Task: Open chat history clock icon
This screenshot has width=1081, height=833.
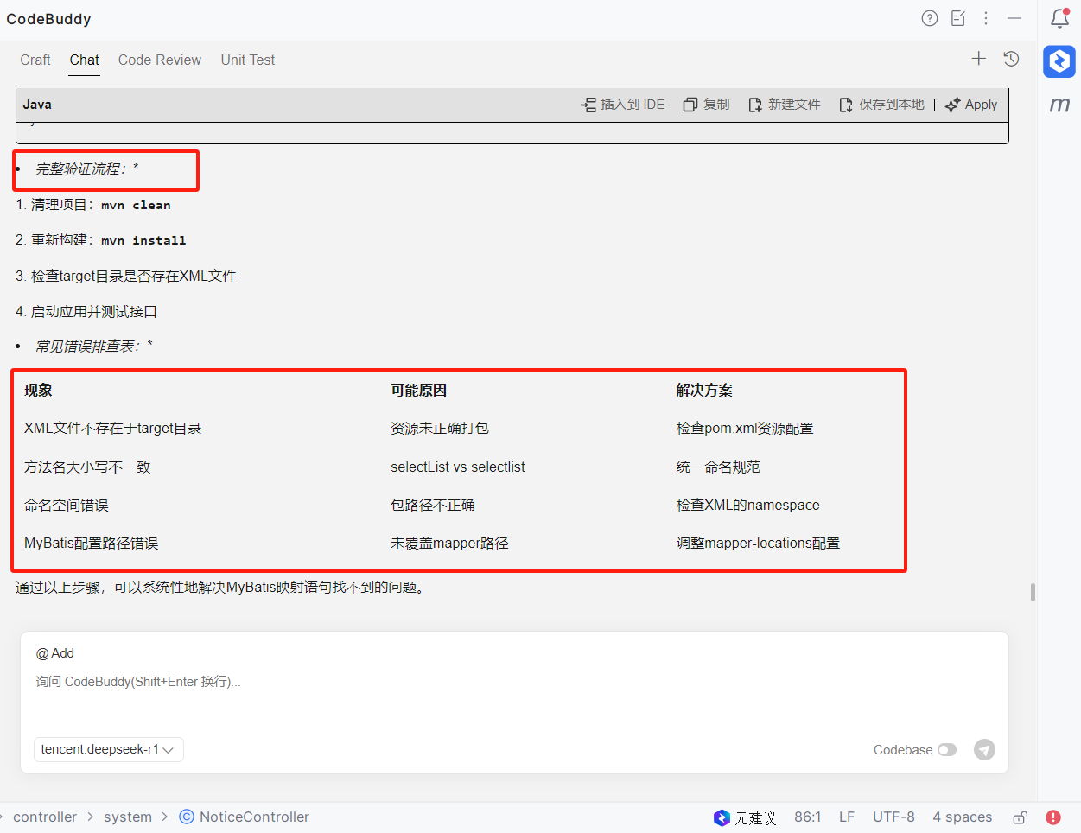Action: tap(1011, 58)
